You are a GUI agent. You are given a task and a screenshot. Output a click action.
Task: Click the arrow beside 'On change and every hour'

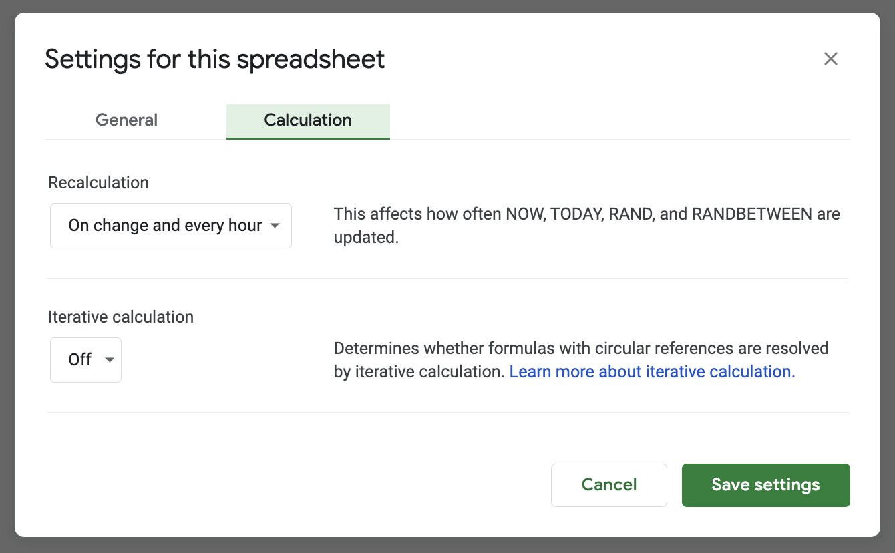[x=275, y=226]
